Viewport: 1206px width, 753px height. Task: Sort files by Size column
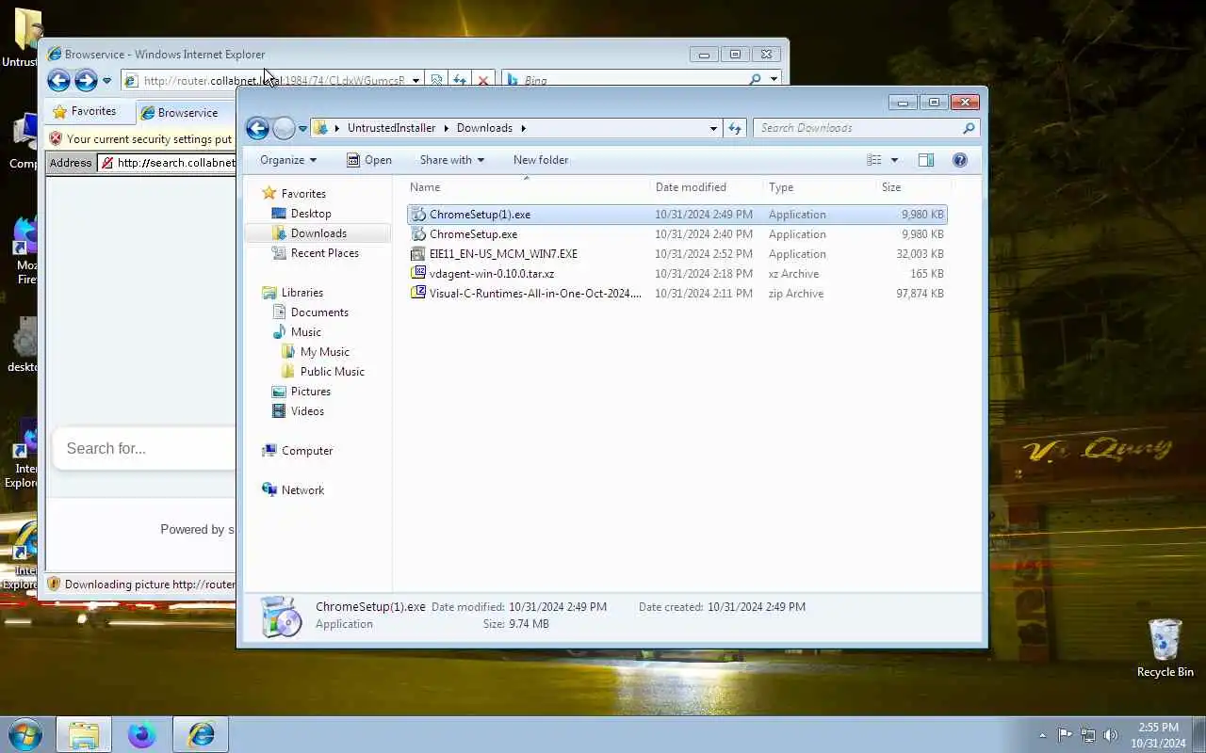pos(911,187)
